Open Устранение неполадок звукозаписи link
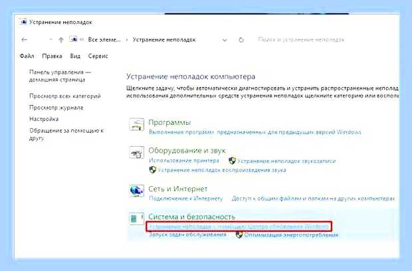412x271 pixels. pos(286,161)
